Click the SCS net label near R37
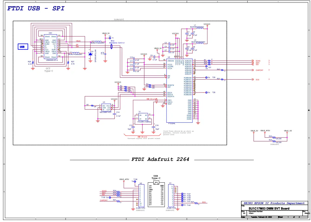311x222 pixels. tap(204, 202)
